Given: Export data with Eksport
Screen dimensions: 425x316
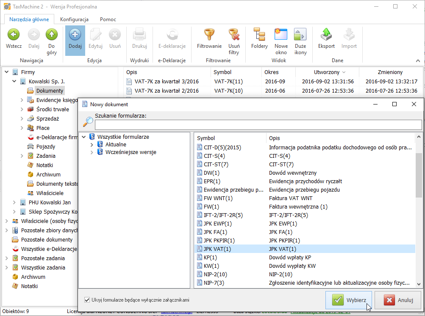Looking at the screenshot, I should (326, 38).
